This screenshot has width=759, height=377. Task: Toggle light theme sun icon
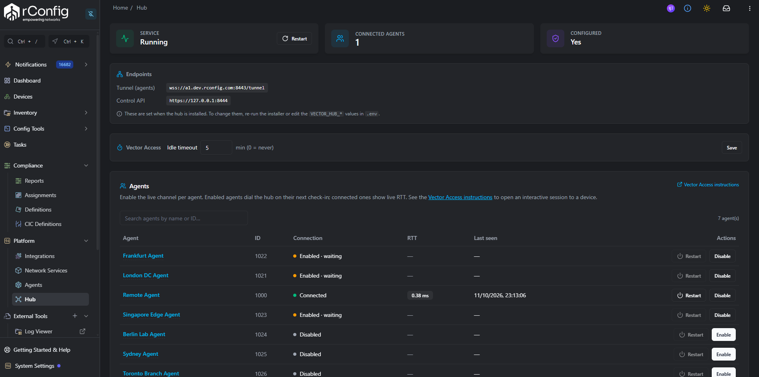(707, 8)
